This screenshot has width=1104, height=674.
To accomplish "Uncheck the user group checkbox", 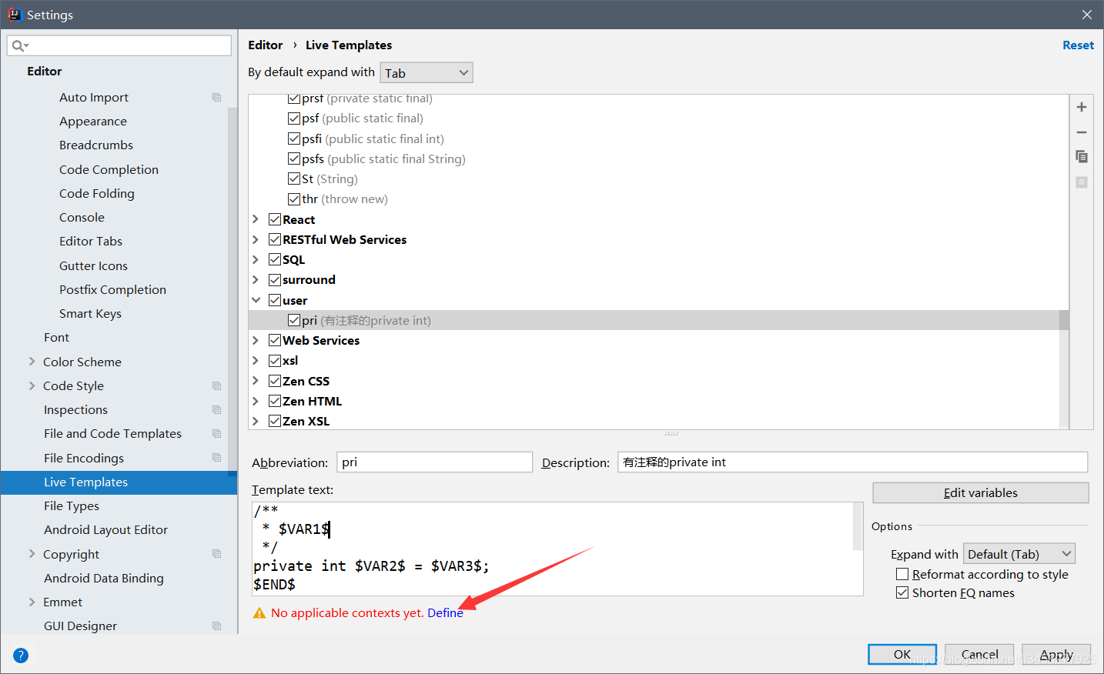I will 275,300.
